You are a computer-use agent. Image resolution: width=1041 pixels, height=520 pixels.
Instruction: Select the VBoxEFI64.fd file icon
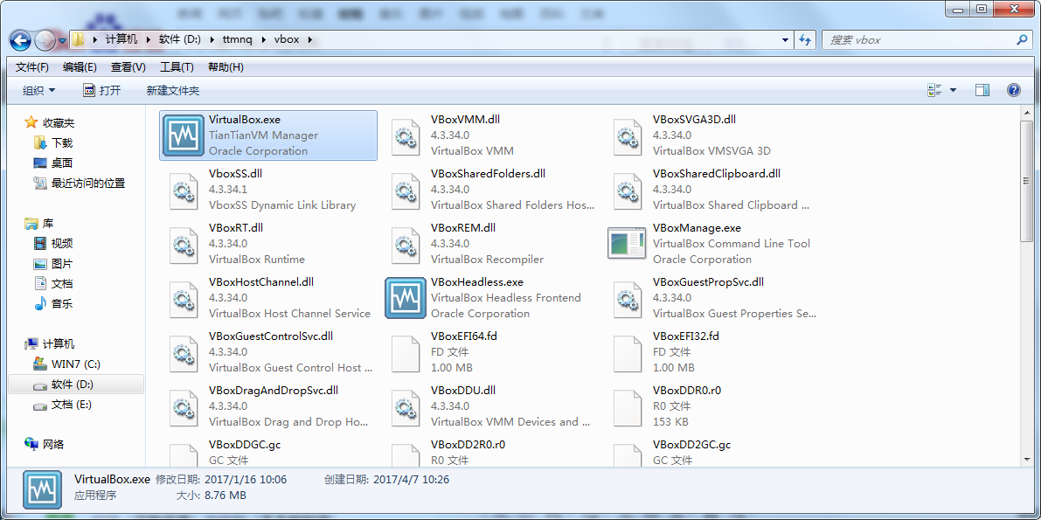406,352
